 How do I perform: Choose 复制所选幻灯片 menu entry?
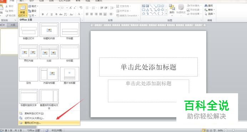(49, 113)
